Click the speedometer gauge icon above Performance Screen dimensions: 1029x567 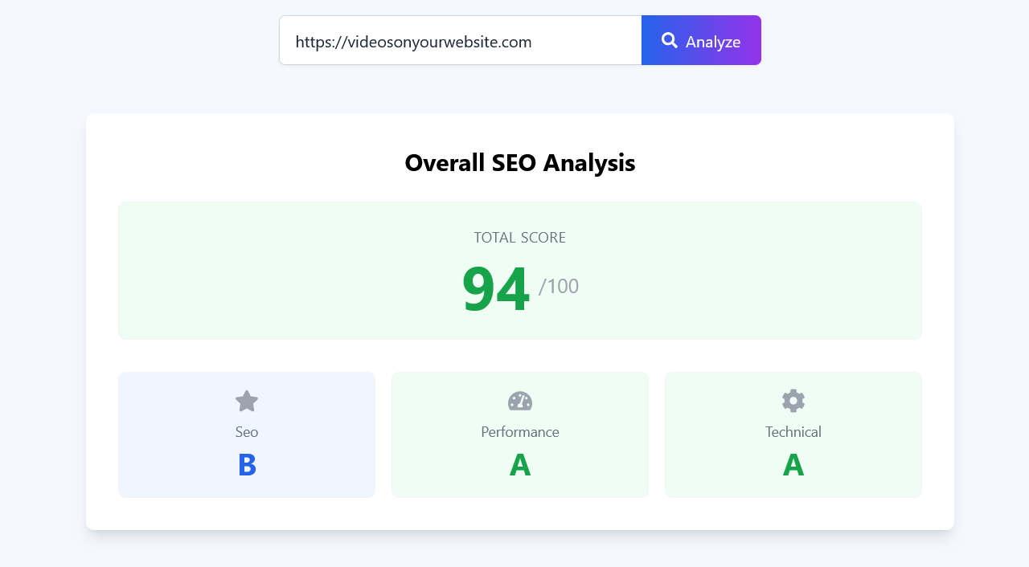tap(520, 401)
